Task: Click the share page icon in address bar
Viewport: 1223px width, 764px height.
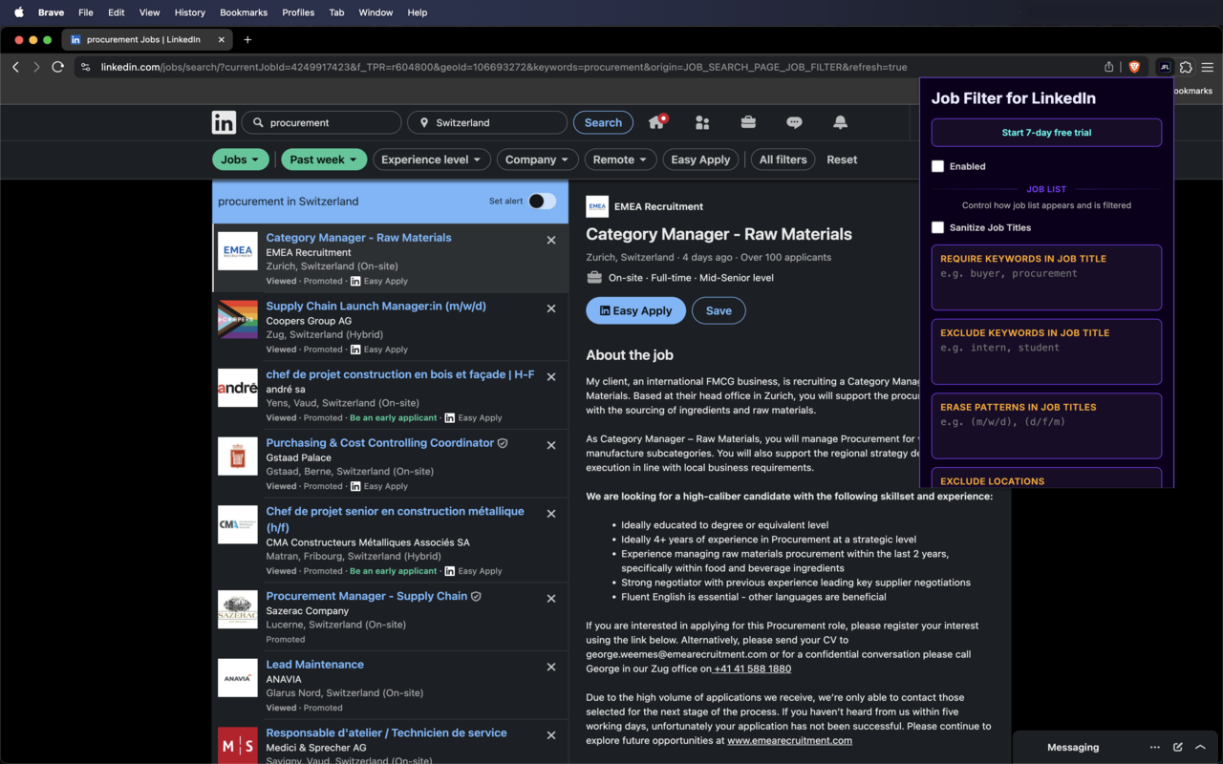Action: click(x=1108, y=67)
